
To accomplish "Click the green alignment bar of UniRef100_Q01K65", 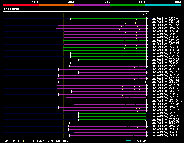I will 112,117.
